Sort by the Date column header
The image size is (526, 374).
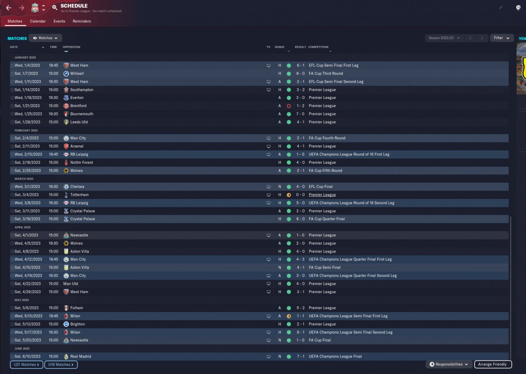(14, 47)
